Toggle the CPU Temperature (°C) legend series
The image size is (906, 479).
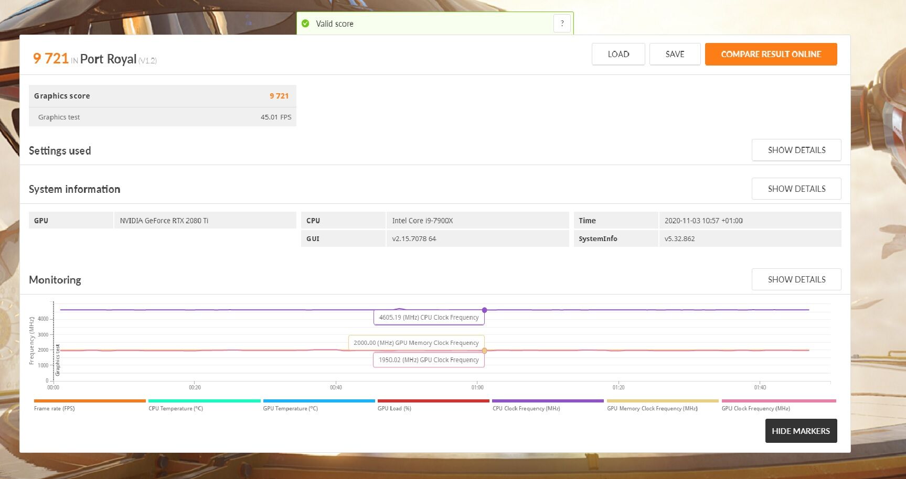[204, 405]
